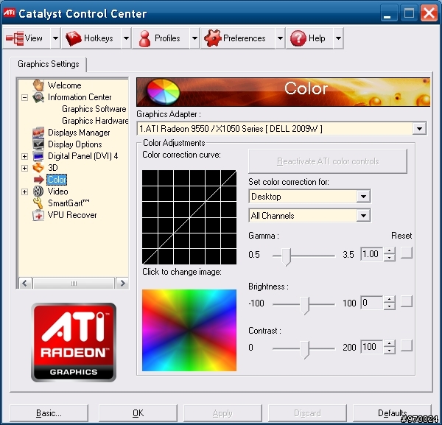This screenshot has width=442, height=425.
Task: Click the Video film reel icon
Action: (38, 192)
